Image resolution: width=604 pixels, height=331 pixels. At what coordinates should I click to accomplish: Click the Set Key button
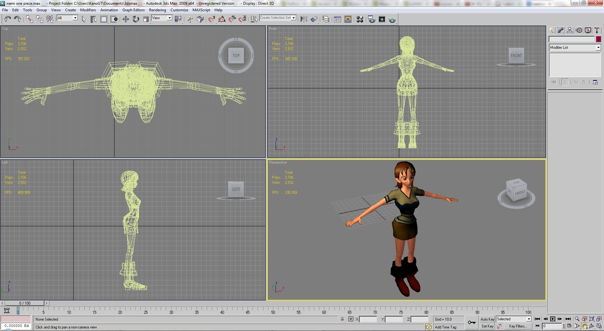(487, 326)
